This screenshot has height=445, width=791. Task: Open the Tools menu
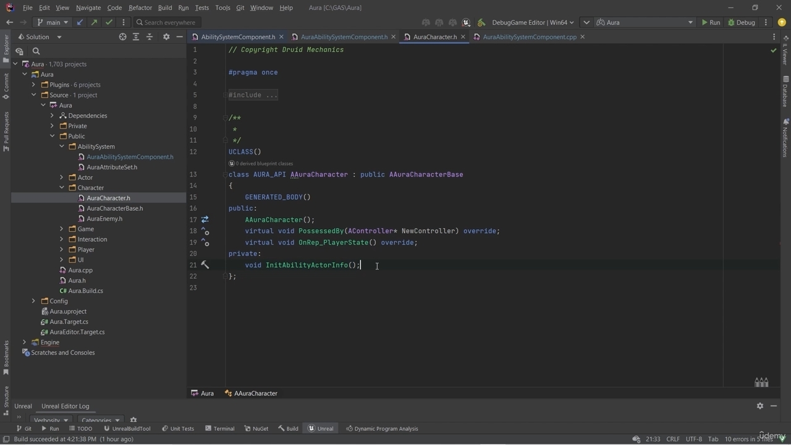tap(222, 7)
